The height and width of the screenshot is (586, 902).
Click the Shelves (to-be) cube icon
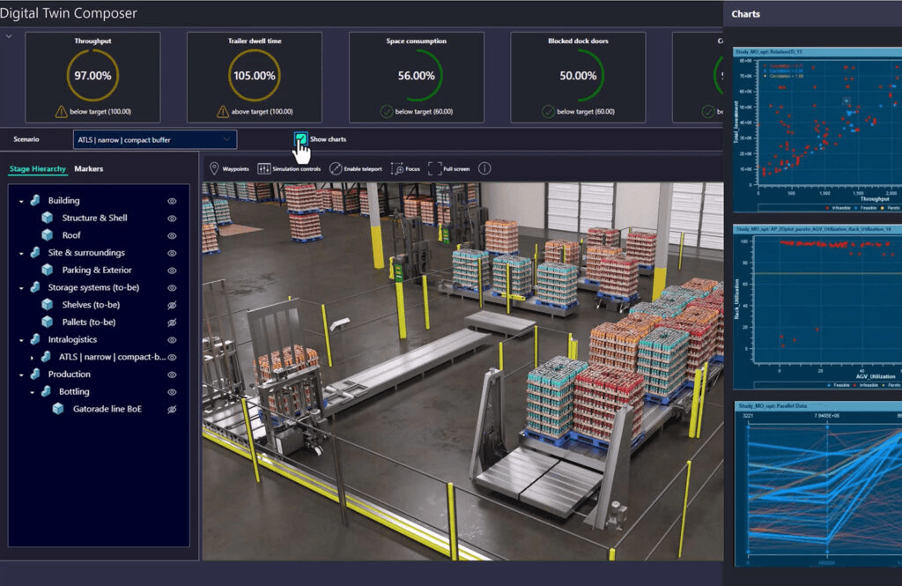[48, 305]
